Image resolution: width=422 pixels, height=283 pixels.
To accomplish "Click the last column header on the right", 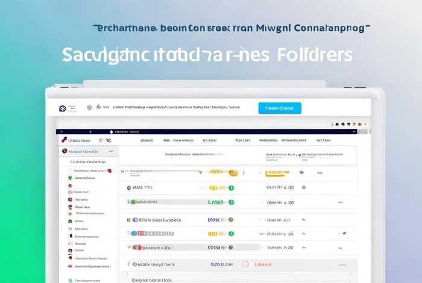I will (x=323, y=140).
